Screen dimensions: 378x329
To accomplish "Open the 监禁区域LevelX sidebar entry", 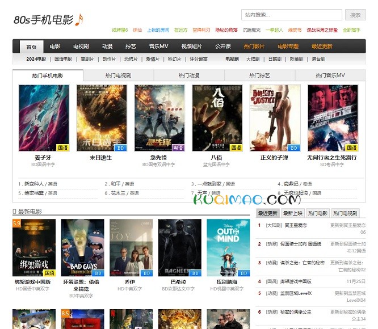I will (296, 293).
